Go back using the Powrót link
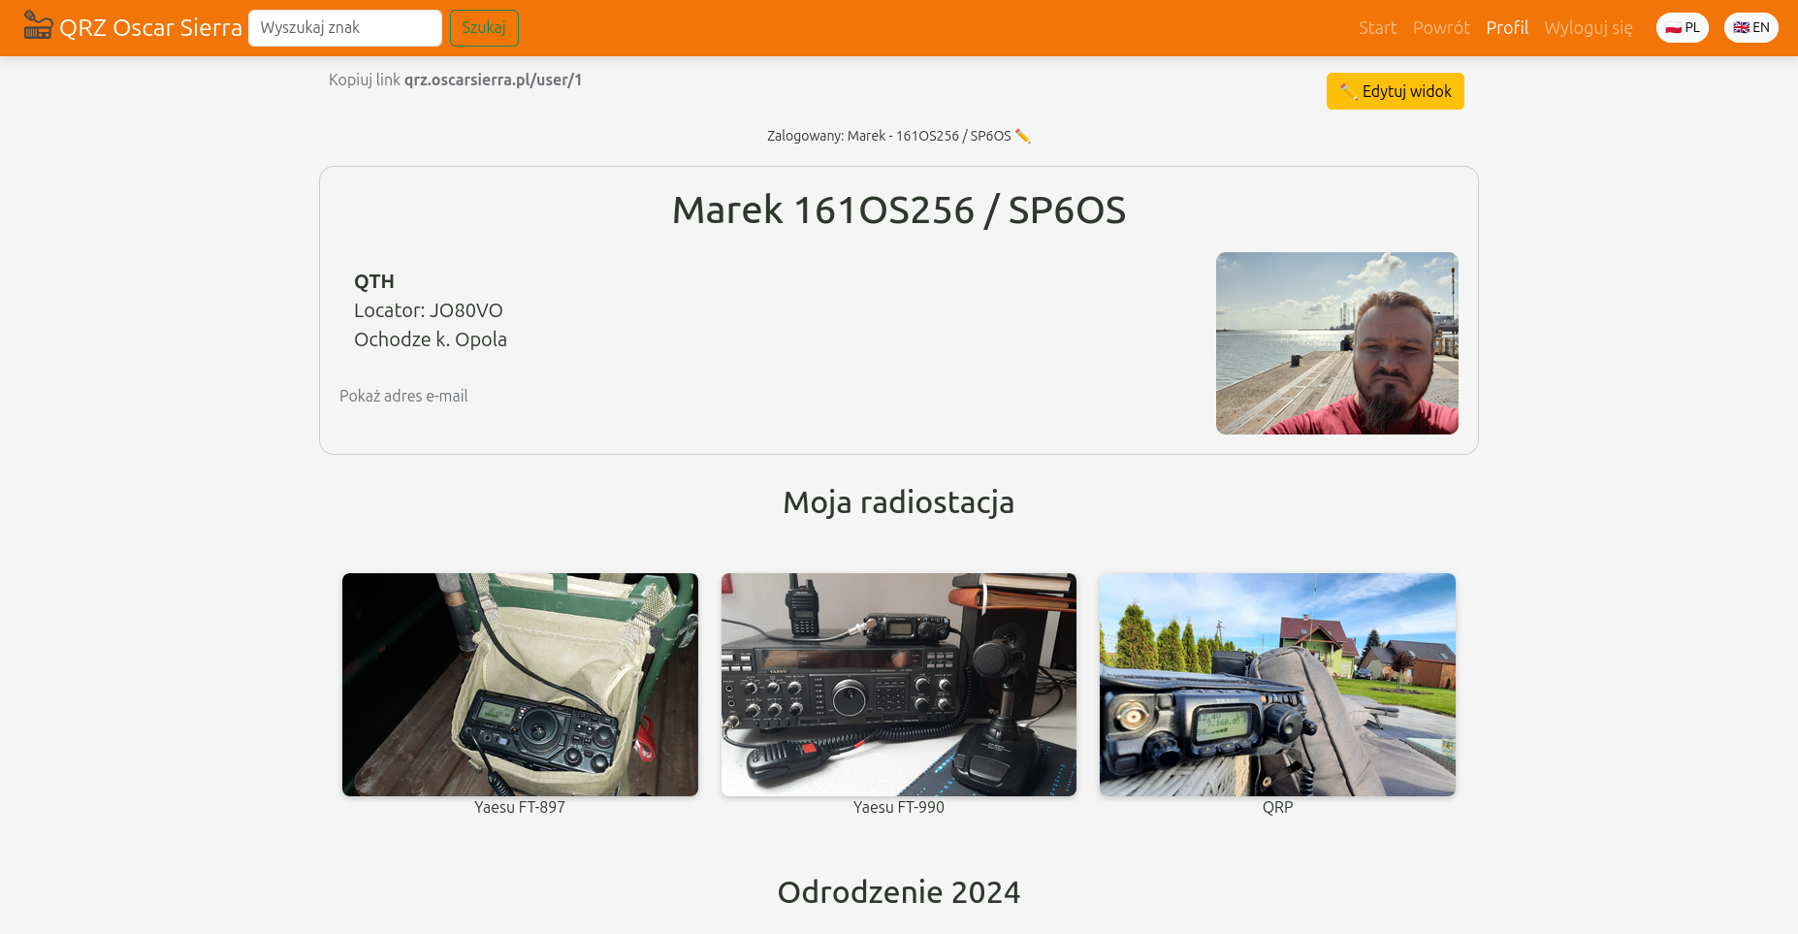This screenshot has height=934, width=1798. pyautogui.click(x=1440, y=28)
